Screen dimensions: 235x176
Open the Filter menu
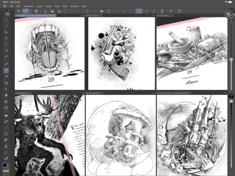point(65,6)
